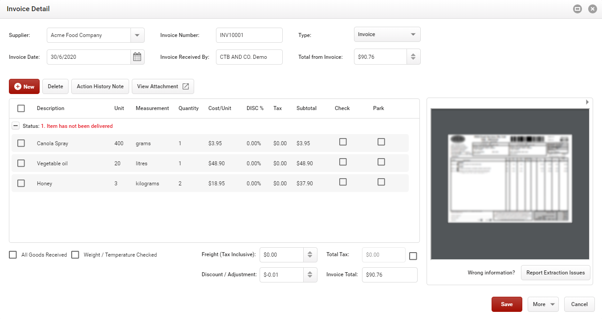Enable Weight / Temperature Checked checkbox
This screenshot has width=602, height=319.
[x=75, y=255]
